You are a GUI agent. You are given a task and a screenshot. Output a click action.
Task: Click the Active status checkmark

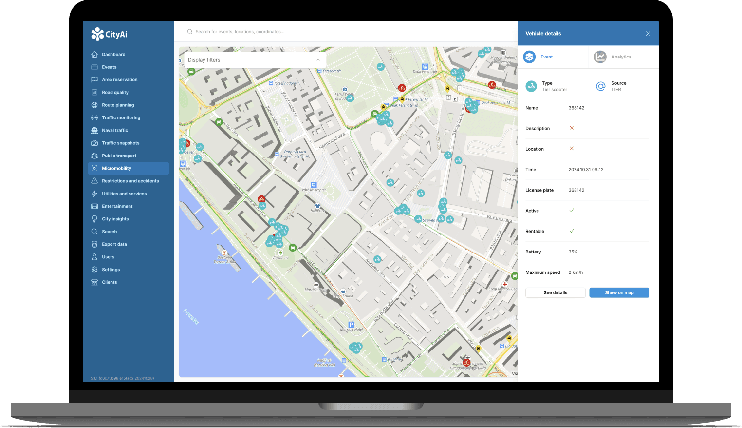(572, 211)
